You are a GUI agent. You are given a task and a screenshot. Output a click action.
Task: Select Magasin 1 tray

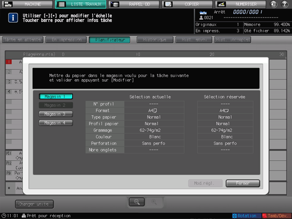56,97
